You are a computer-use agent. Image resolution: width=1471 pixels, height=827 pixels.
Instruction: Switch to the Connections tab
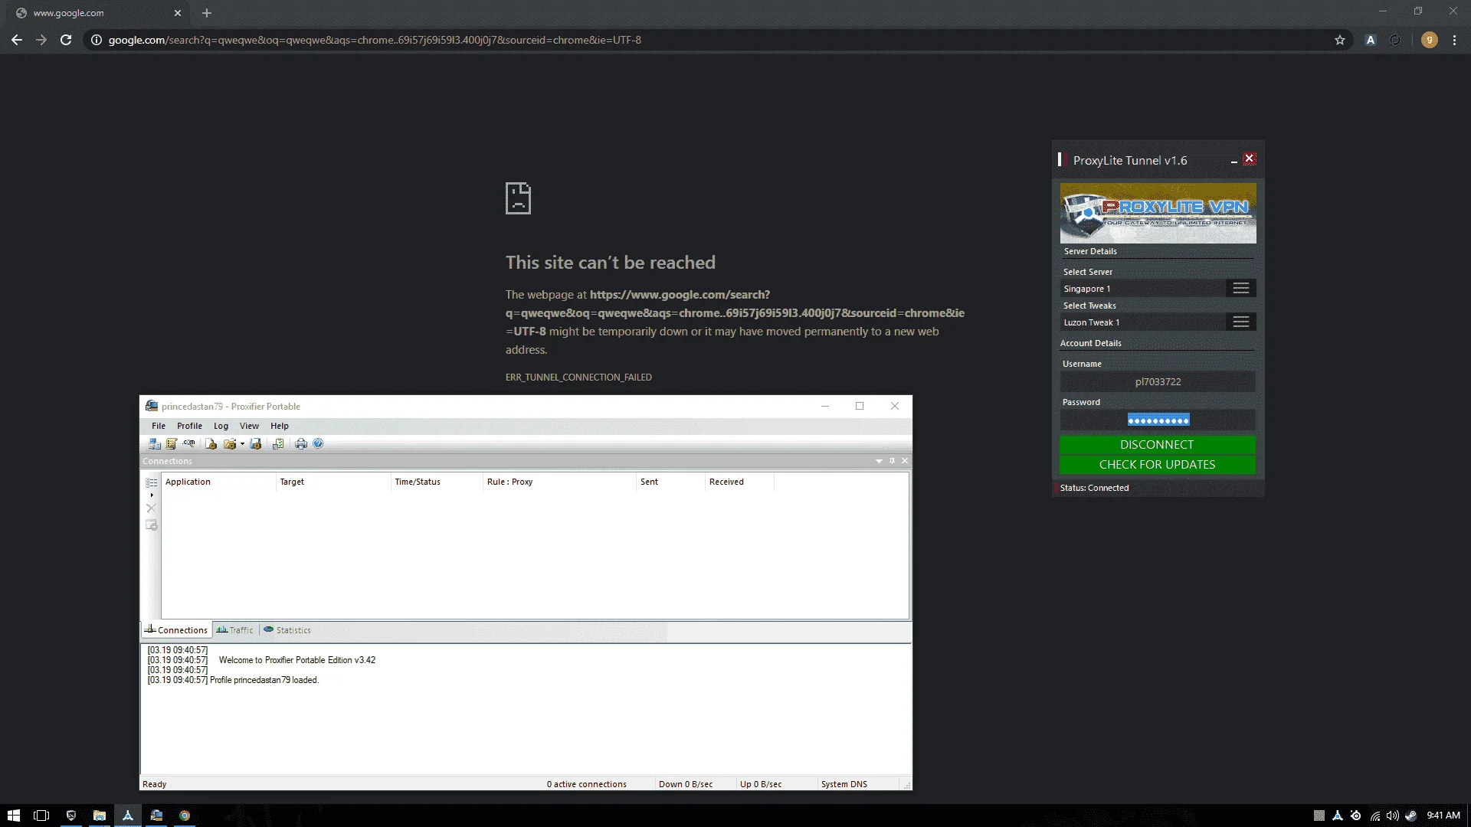[x=176, y=630]
